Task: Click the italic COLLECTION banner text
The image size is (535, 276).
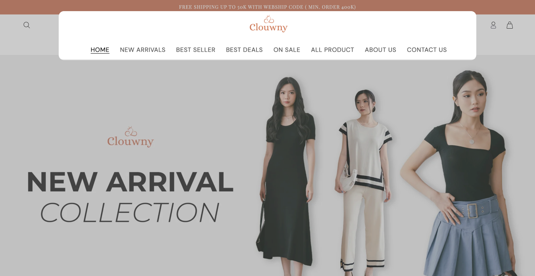Action: tap(129, 212)
